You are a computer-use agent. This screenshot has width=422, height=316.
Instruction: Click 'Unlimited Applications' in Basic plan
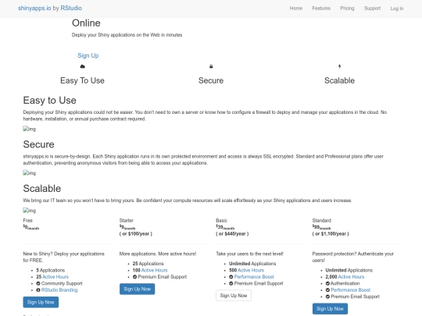pos(252,264)
